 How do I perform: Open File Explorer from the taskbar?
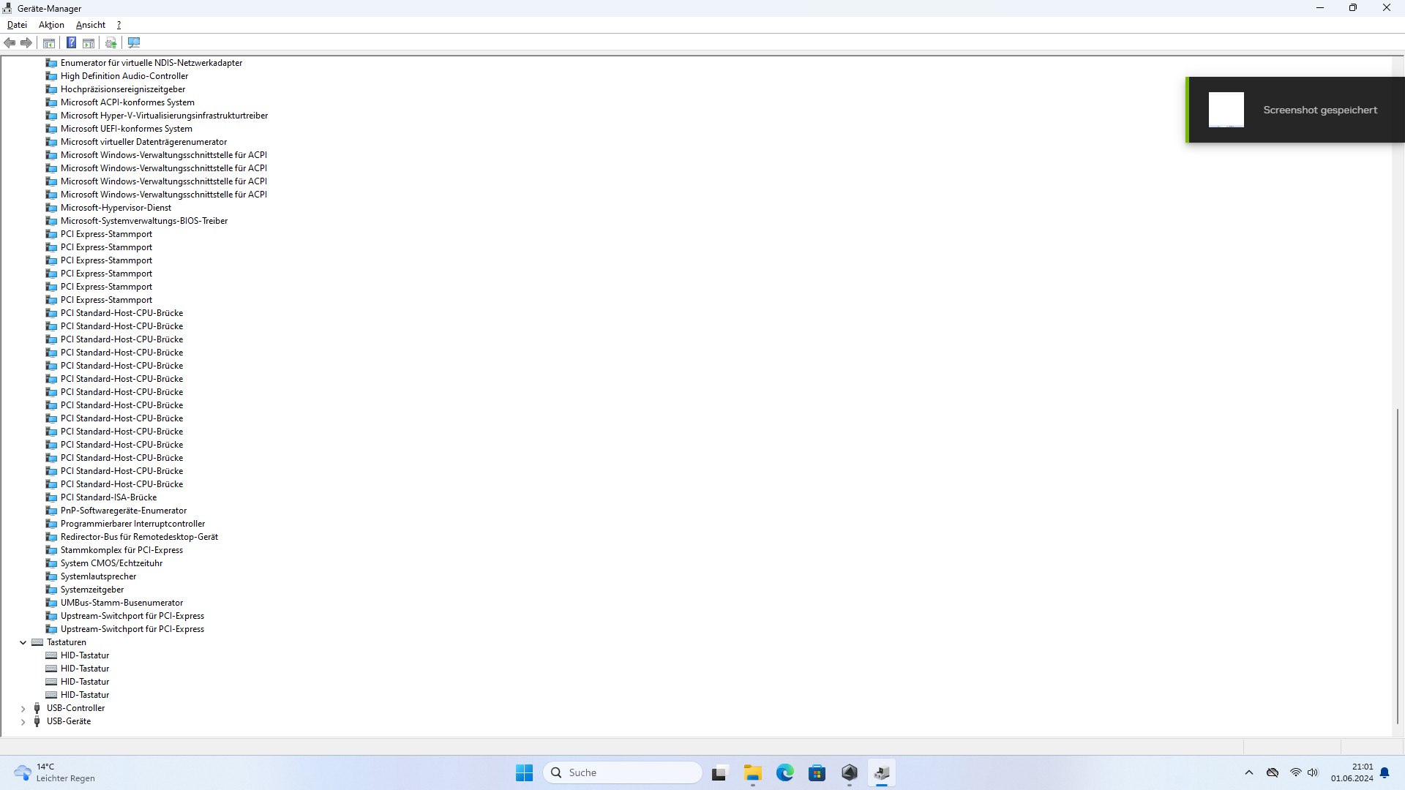point(753,773)
